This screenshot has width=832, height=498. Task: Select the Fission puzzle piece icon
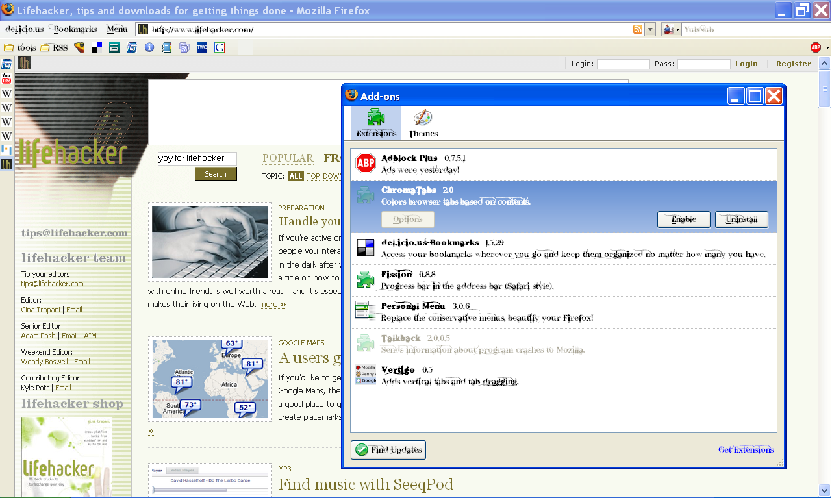tap(366, 279)
